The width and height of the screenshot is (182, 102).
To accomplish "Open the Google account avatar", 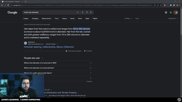I will (x=176, y=12).
